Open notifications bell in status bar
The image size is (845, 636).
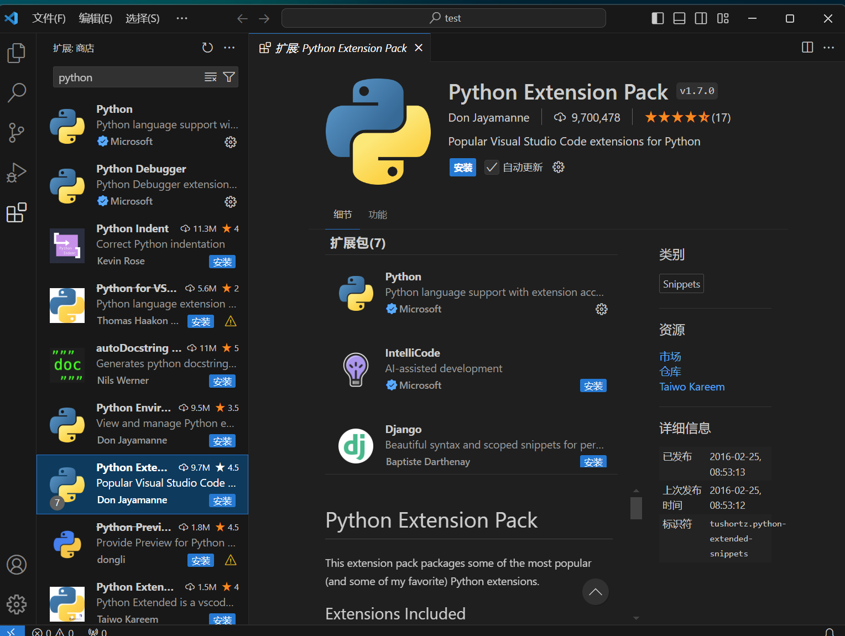(x=830, y=632)
